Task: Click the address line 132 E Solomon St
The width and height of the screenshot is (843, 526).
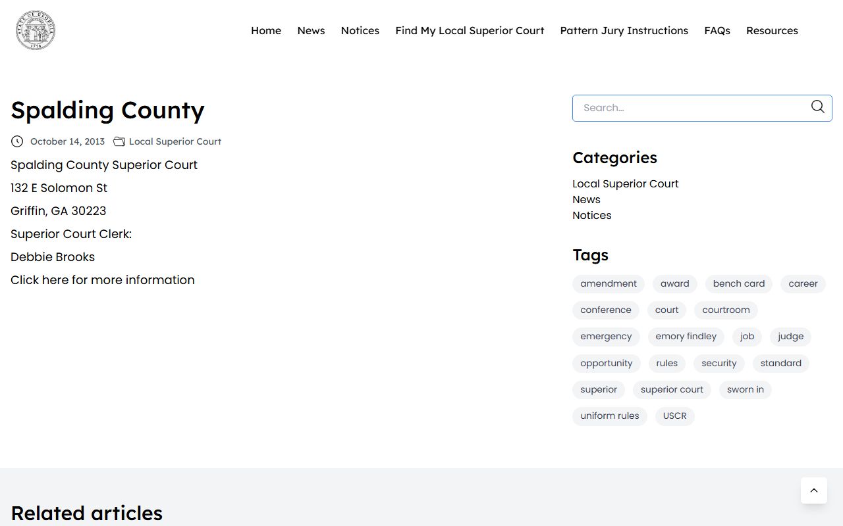Action: pos(59,188)
